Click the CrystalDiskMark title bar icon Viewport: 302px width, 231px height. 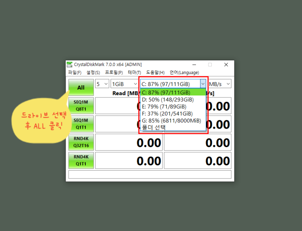pyautogui.click(x=69, y=64)
